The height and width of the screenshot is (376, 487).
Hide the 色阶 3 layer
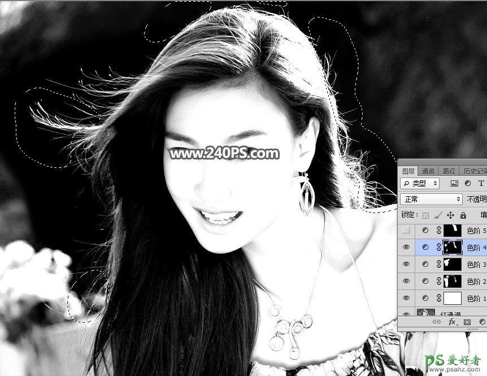pyautogui.click(x=406, y=264)
